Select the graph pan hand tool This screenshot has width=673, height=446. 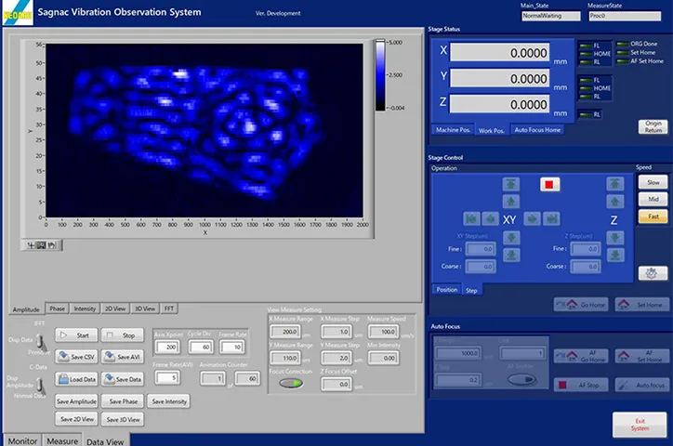pos(51,244)
